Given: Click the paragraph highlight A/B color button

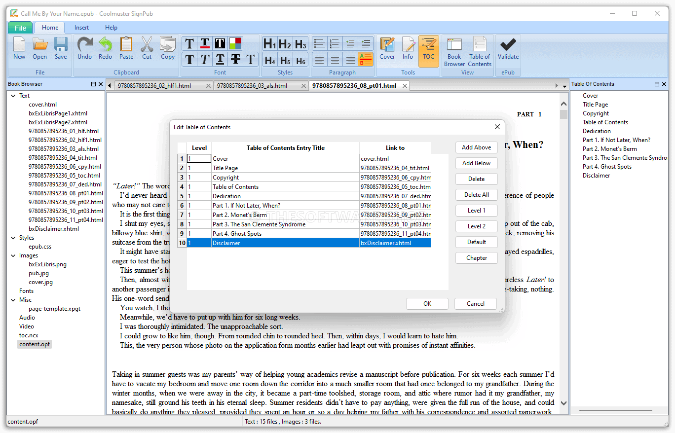Looking at the screenshot, I should (x=366, y=59).
